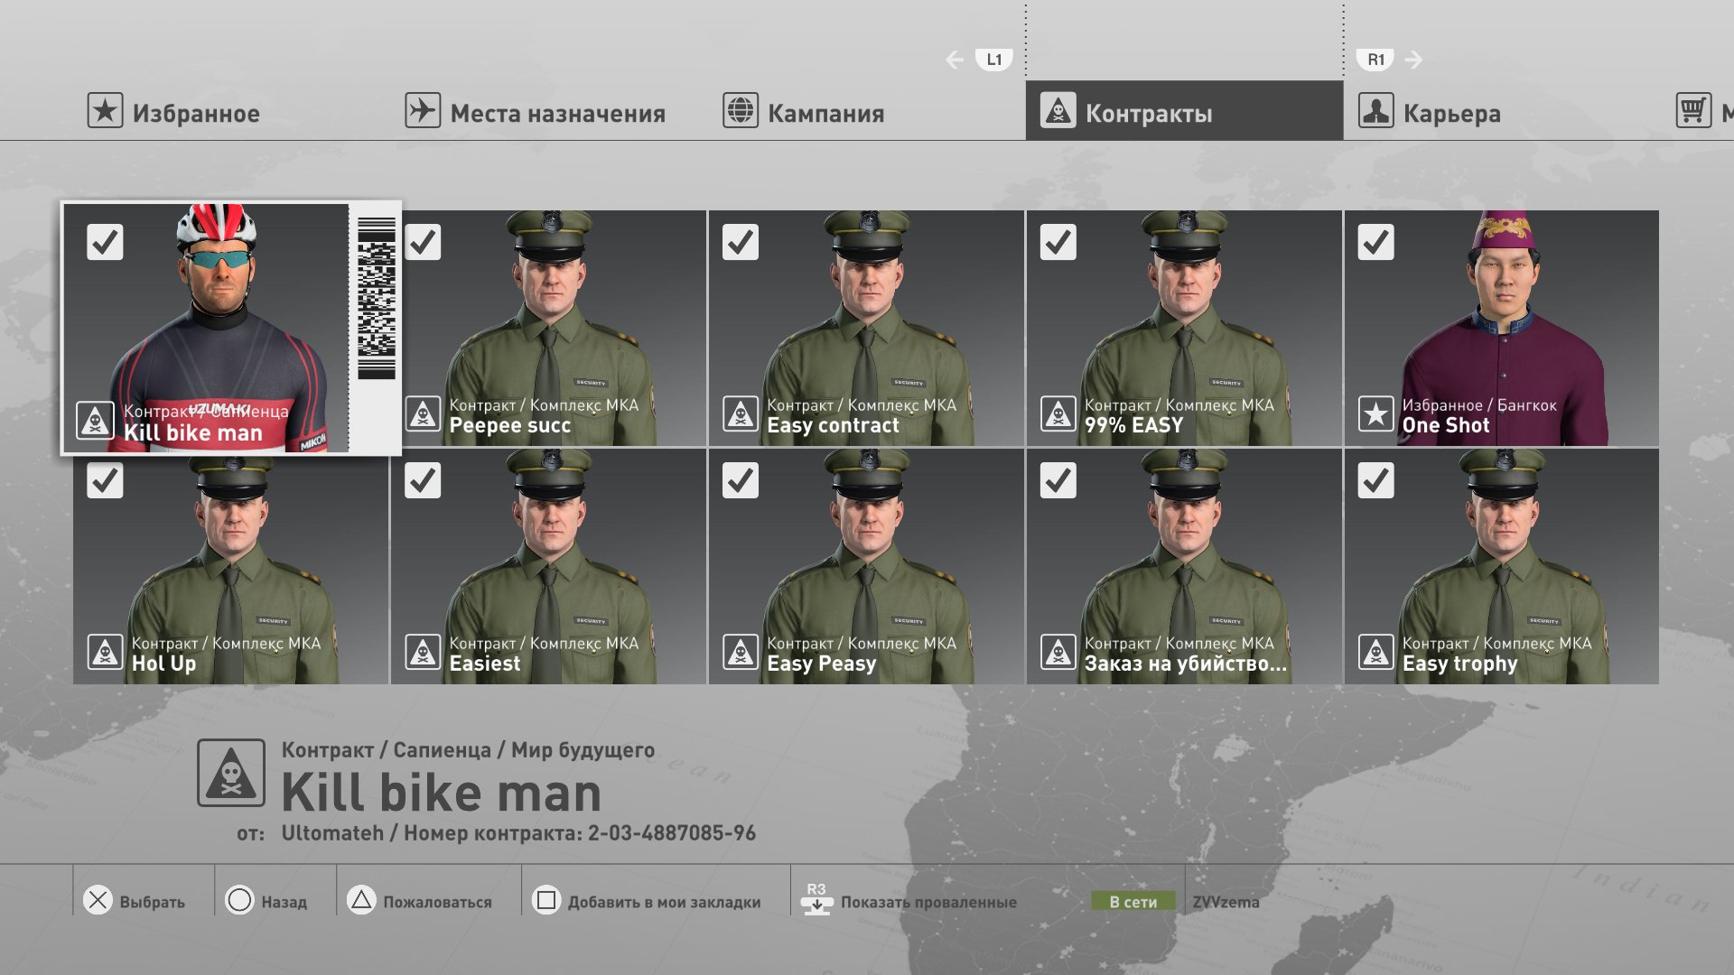The width and height of the screenshot is (1734, 975).
Task: Click the shopping cart icon in top bar
Action: [1693, 111]
